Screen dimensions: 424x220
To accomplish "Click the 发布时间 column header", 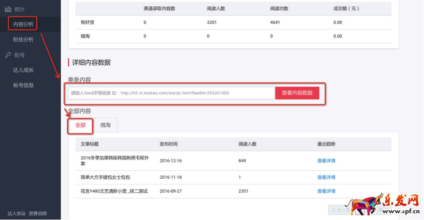I will (x=169, y=144).
